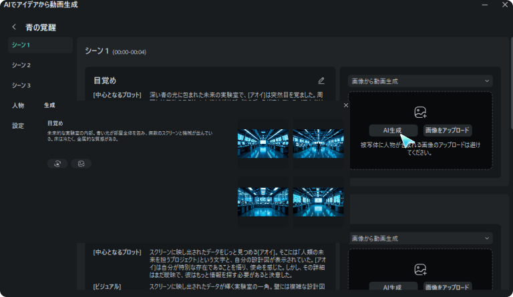The height and width of the screenshot is (297, 513).
Task: Select シーン 1 in the sidebar
Action: tap(40, 45)
